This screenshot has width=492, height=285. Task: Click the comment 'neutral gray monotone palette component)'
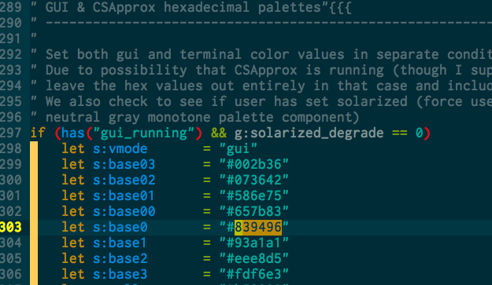point(202,117)
